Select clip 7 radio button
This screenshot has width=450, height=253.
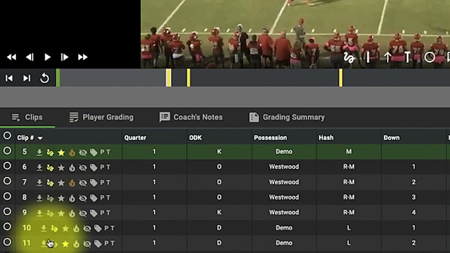tap(7, 181)
